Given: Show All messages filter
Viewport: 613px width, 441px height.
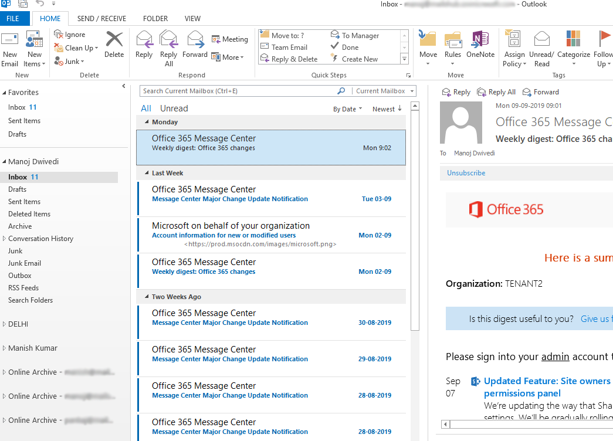Looking at the screenshot, I should (146, 108).
